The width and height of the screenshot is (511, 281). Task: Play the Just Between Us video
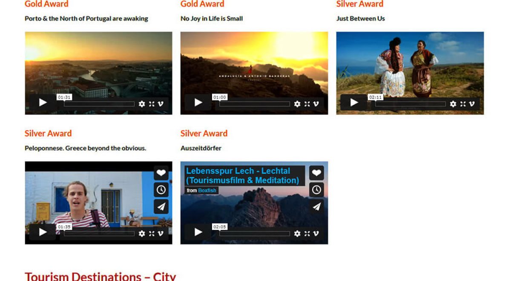click(x=354, y=103)
